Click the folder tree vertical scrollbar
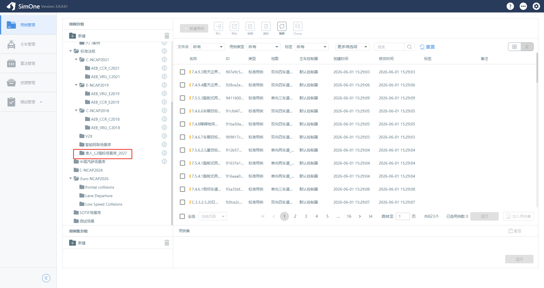Viewport: 544px width, 288px height. coord(172,163)
